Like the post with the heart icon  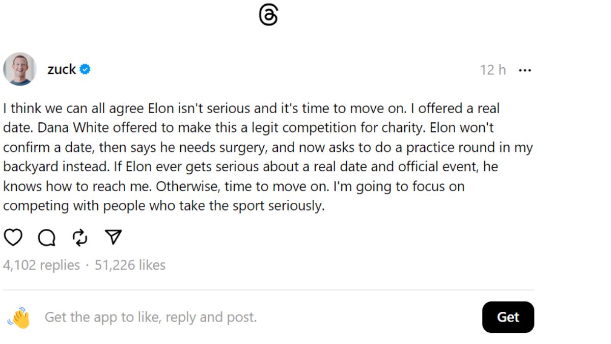13,237
